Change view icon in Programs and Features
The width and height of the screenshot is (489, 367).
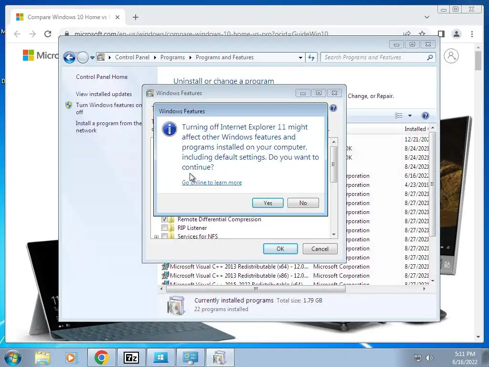point(399,116)
